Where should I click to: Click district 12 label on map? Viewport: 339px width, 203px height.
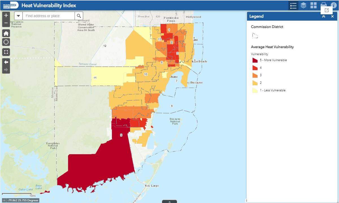pos(105,46)
